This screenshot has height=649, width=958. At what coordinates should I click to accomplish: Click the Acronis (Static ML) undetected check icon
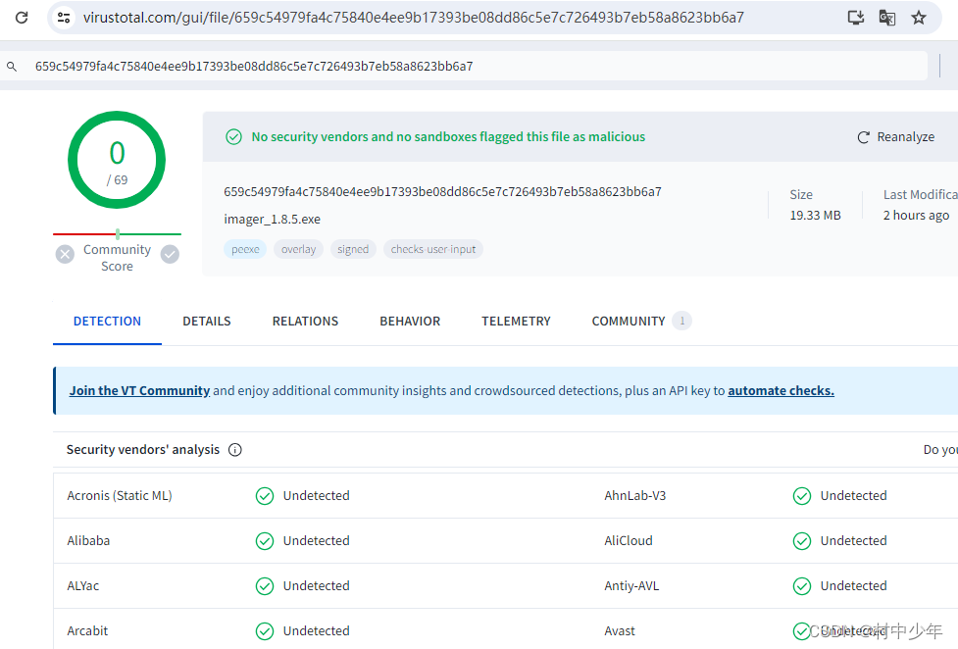[265, 496]
